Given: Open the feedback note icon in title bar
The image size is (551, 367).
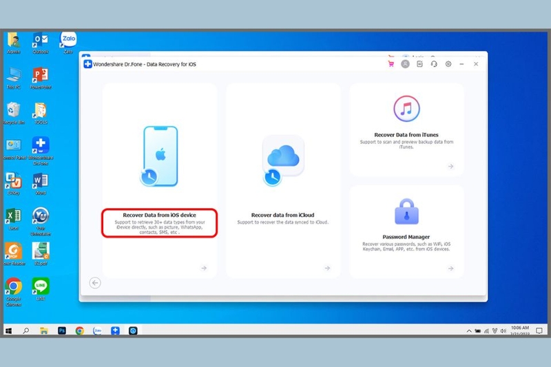Looking at the screenshot, I should click(x=419, y=64).
